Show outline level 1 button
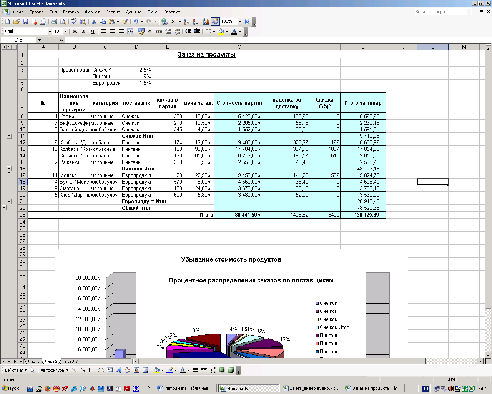This screenshot has height=394, width=492. [4, 47]
